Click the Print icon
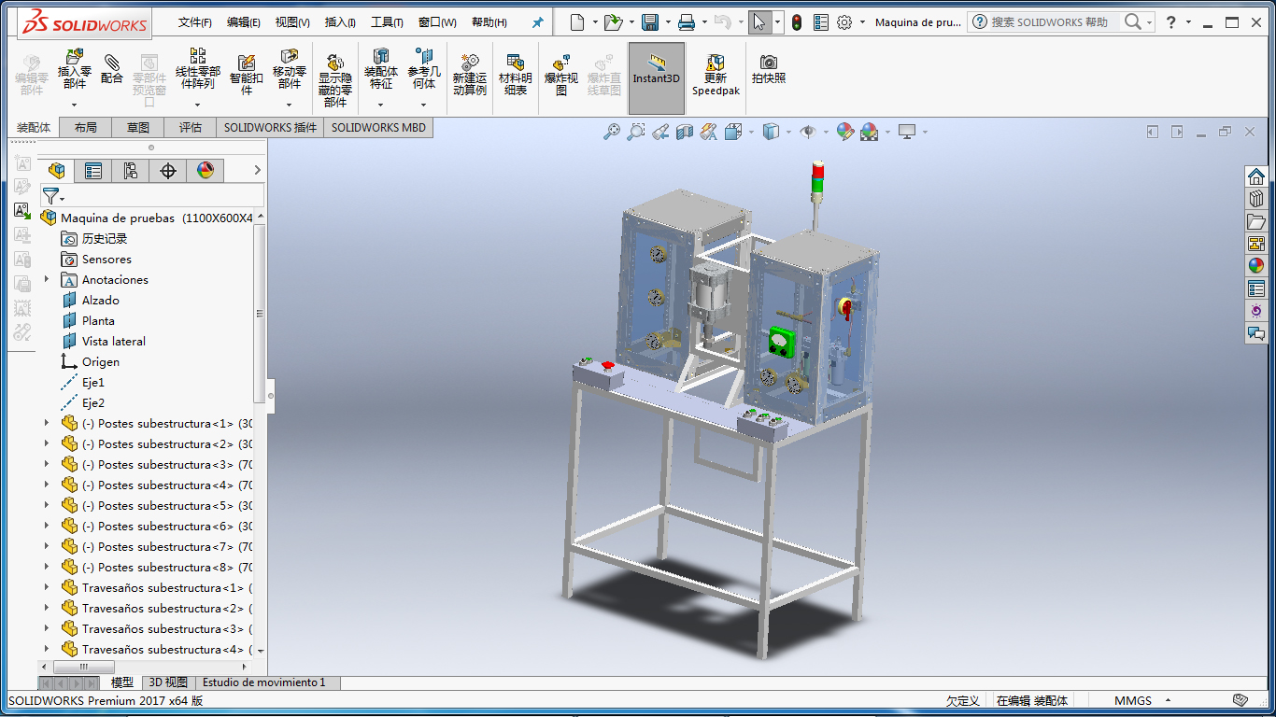The height and width of the screenshot is (717, 1276). point(687,22)
